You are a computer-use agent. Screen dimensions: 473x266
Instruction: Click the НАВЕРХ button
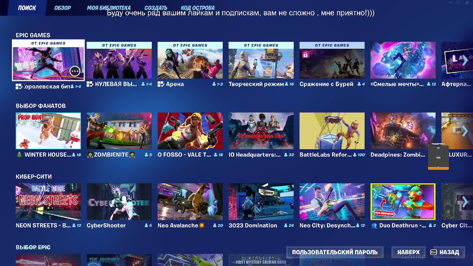point(408,252)
